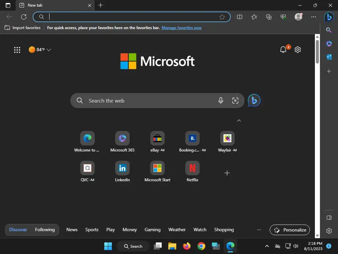Open Manage favorites now link

click(182, 28)
